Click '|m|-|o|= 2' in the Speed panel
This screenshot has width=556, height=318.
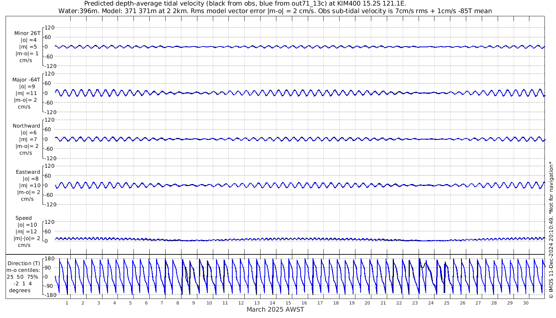27,238
